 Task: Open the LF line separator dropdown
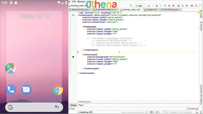click(157, 112)
